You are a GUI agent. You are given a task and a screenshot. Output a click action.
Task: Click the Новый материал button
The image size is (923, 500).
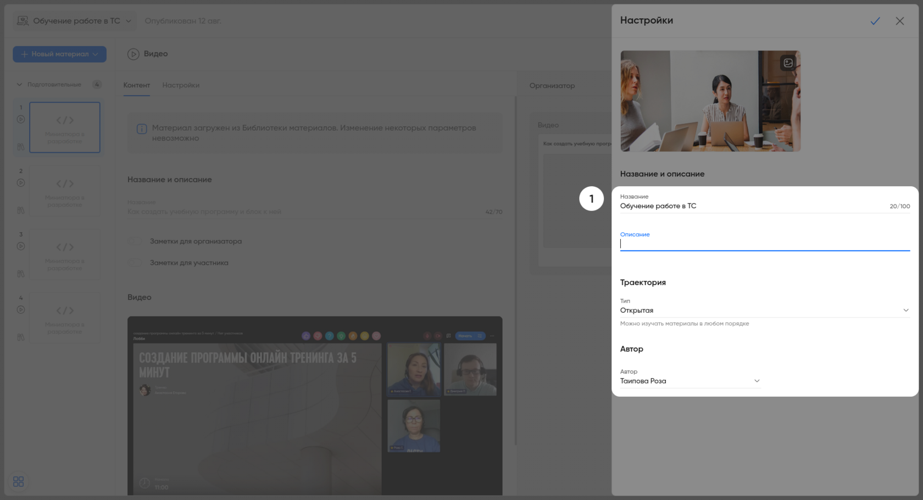(59, 54)
